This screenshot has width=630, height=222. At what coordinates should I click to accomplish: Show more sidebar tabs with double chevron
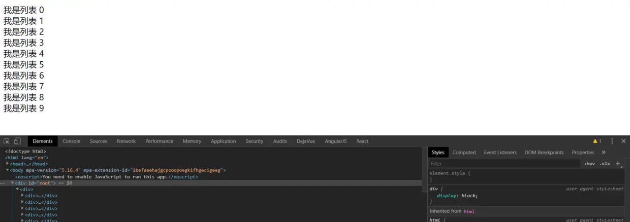604,152
